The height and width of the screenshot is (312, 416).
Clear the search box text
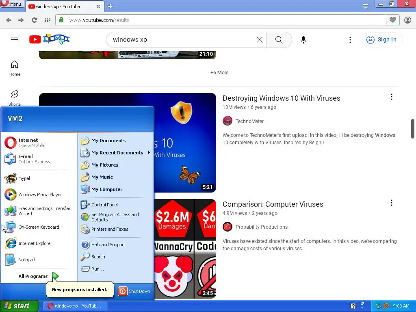[x=260, y=40]
